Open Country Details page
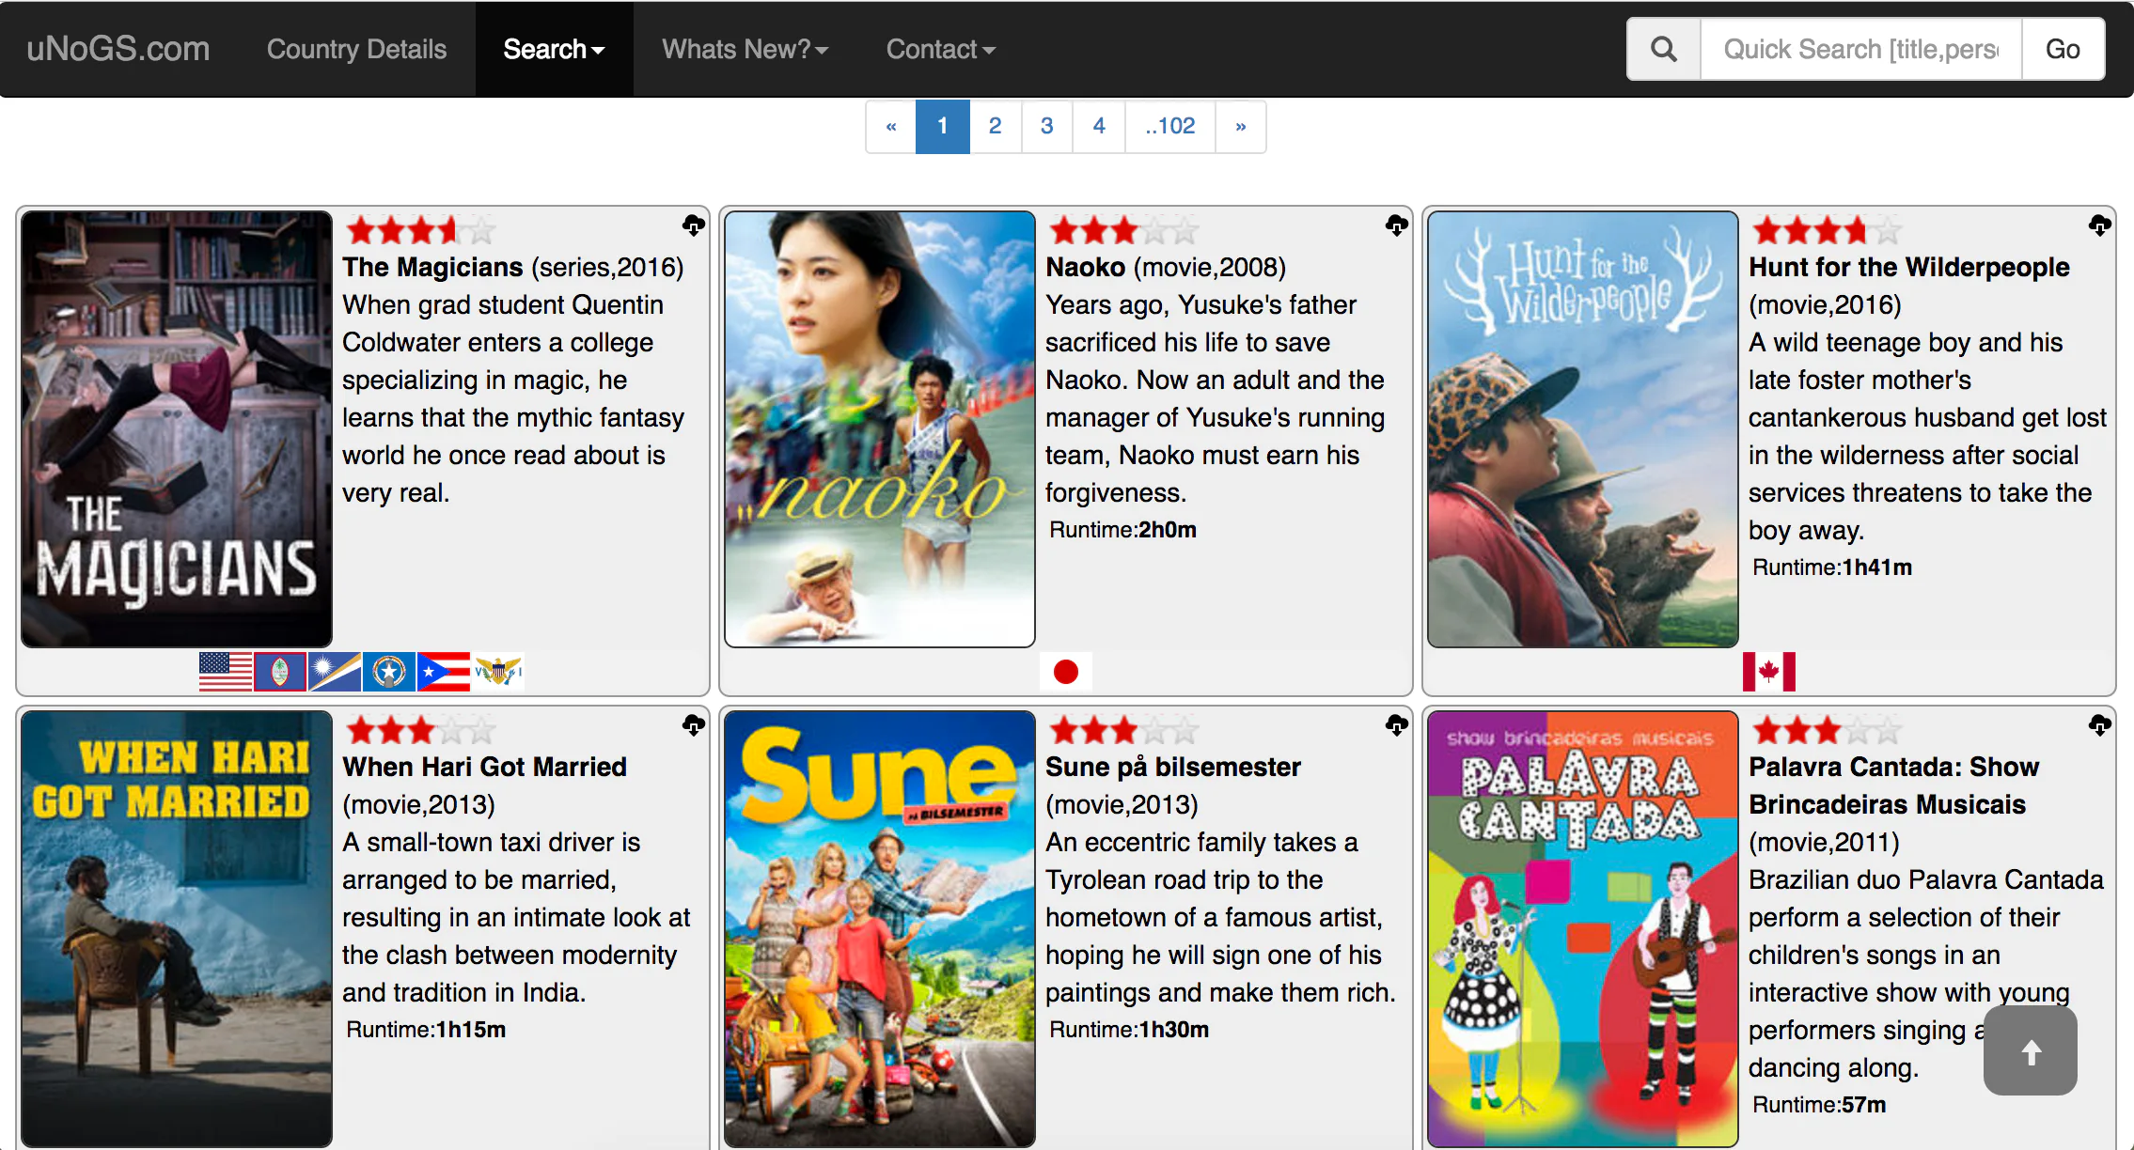The image size is (2134, 1150). click(x=356, y=49)
